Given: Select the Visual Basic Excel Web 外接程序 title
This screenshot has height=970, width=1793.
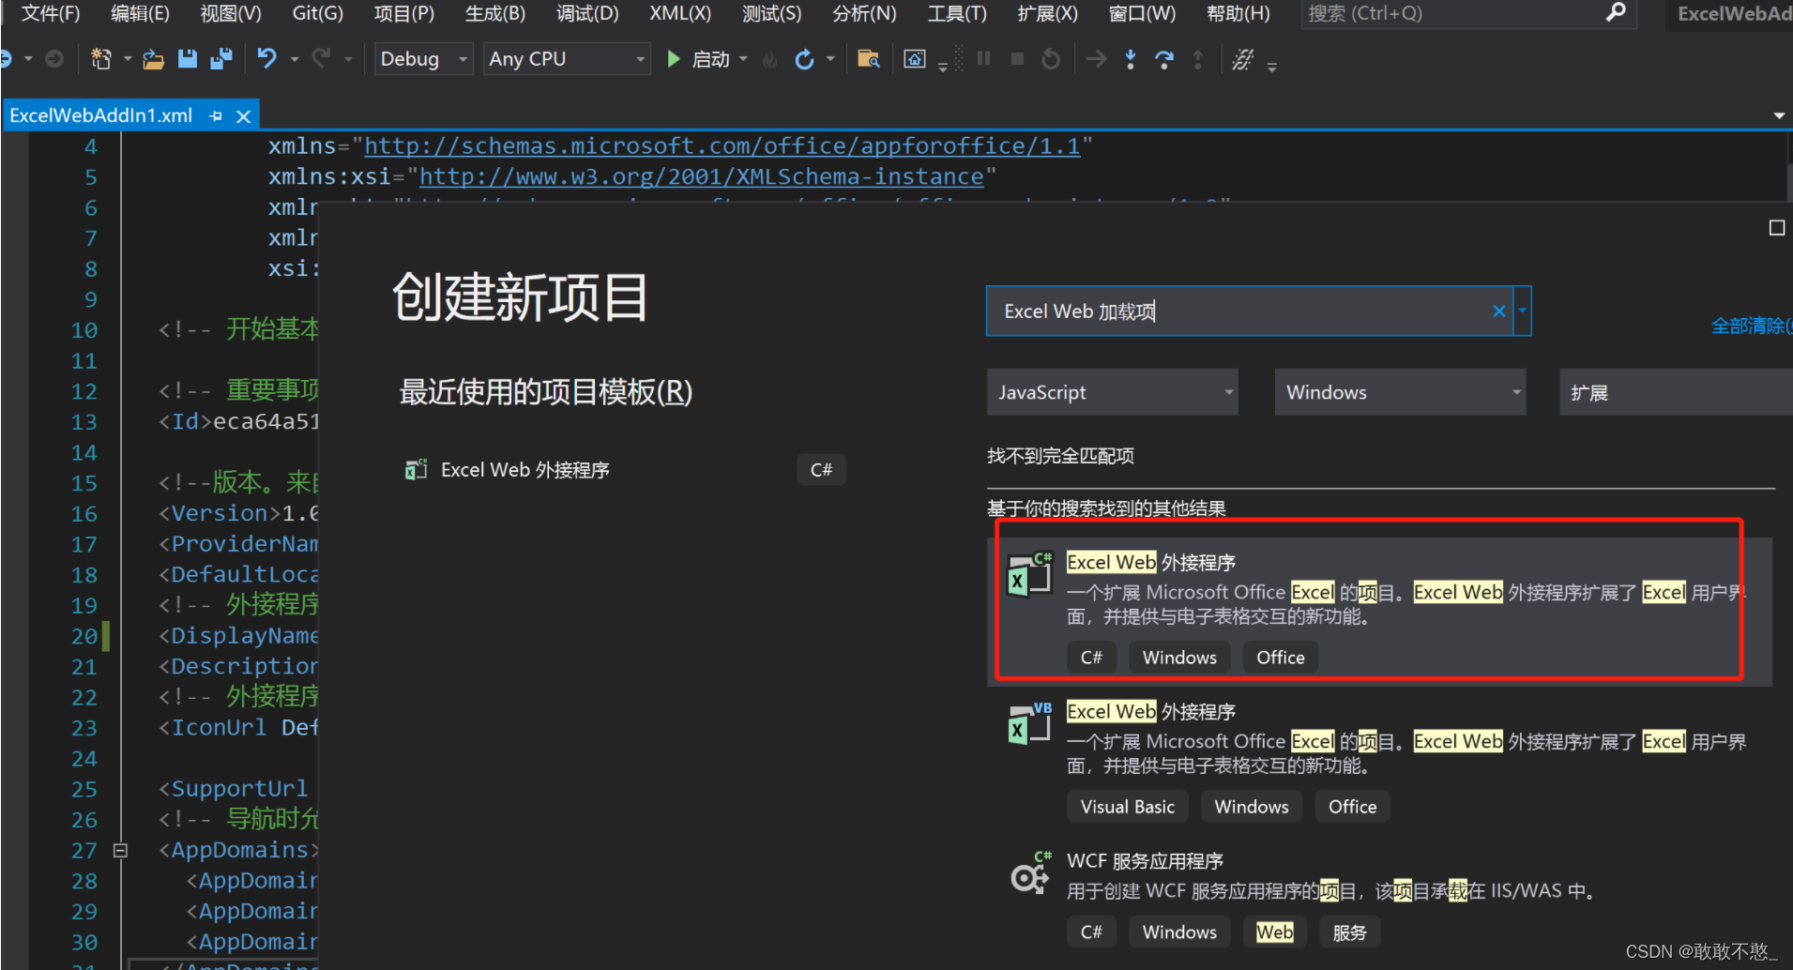Looking at the screenshot, I should pos(1150,711).
